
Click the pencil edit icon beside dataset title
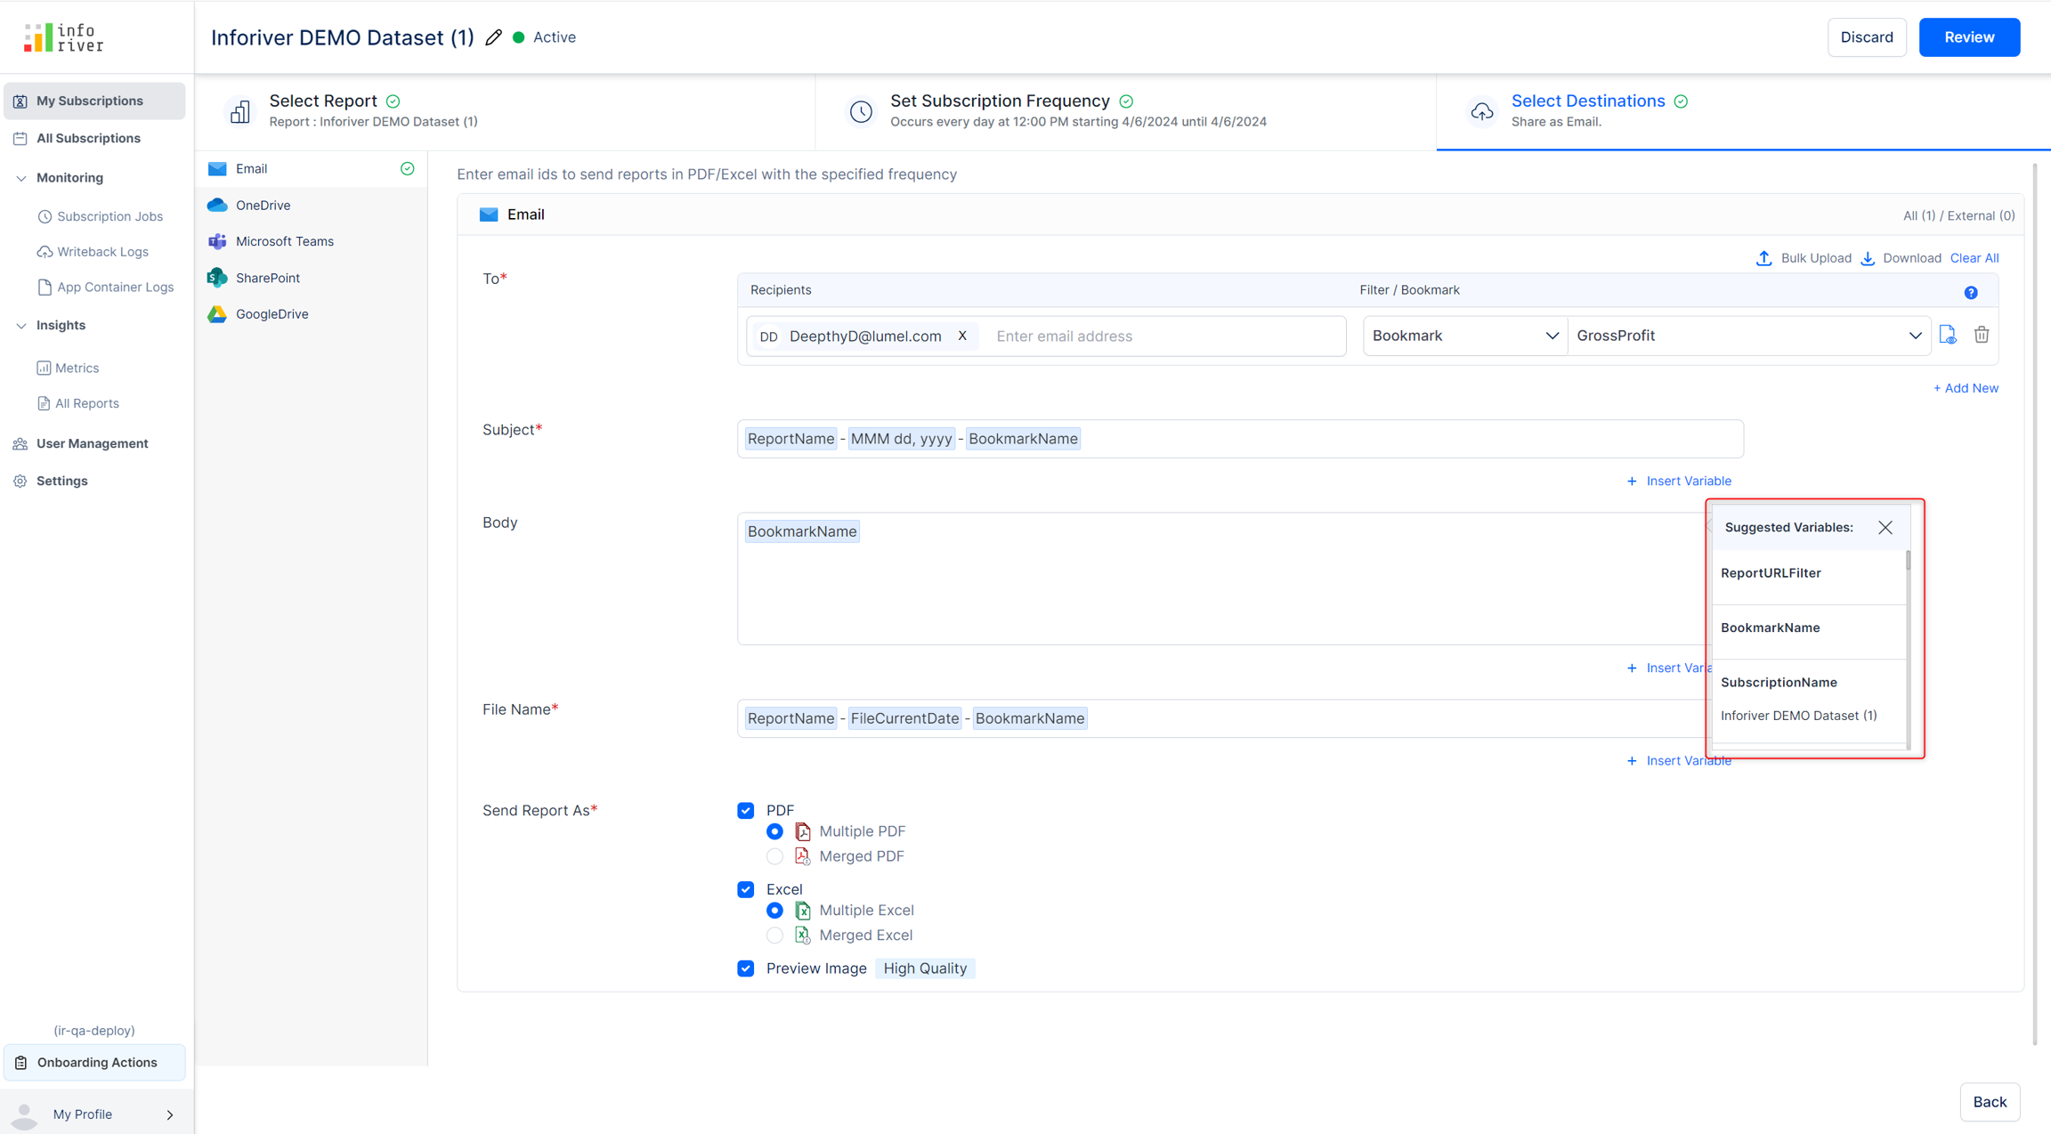point(494,37)
